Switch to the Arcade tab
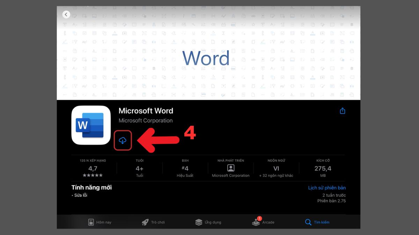 pyautogui.click(x=264, y=222)
